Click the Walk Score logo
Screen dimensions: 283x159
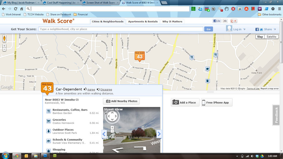[59, 21]
